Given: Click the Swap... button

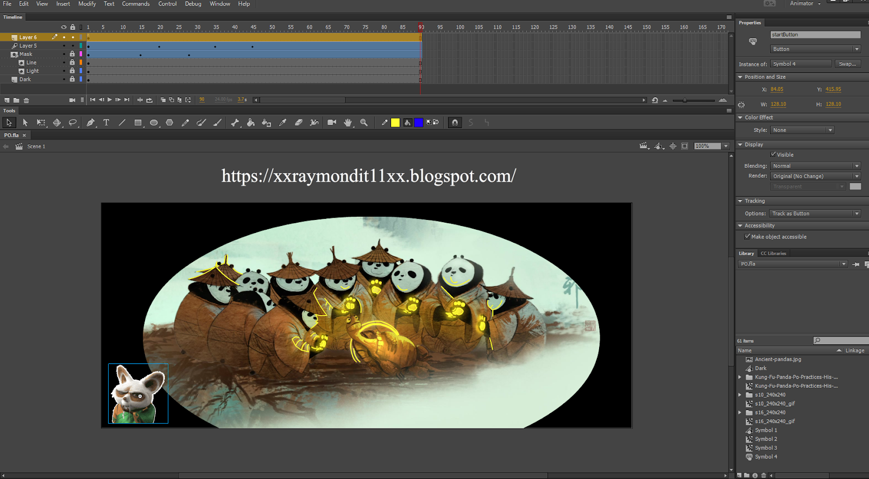Looking at the screenshot, I should pos(847,64).
